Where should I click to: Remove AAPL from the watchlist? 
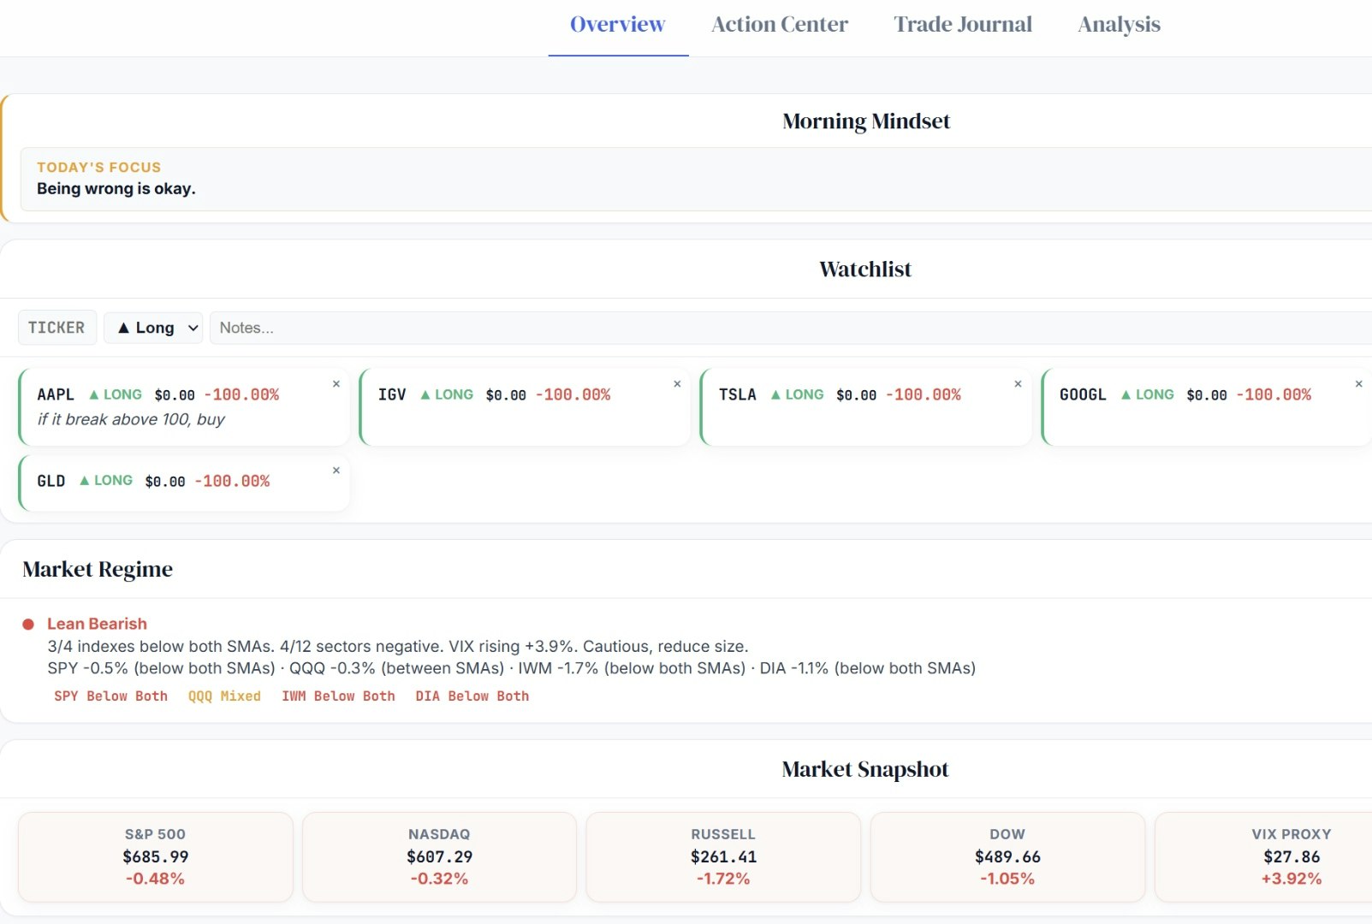336,383
